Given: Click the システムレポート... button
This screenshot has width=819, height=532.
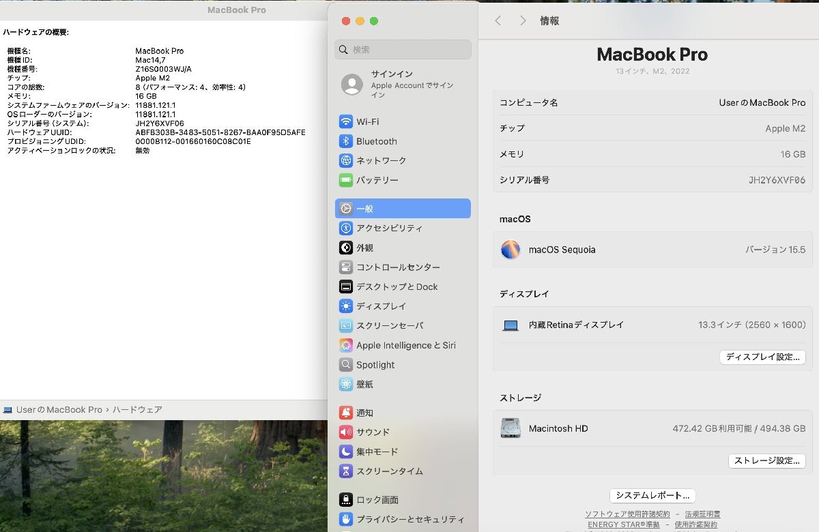Looking at the screenshot, I should point(652,496).
